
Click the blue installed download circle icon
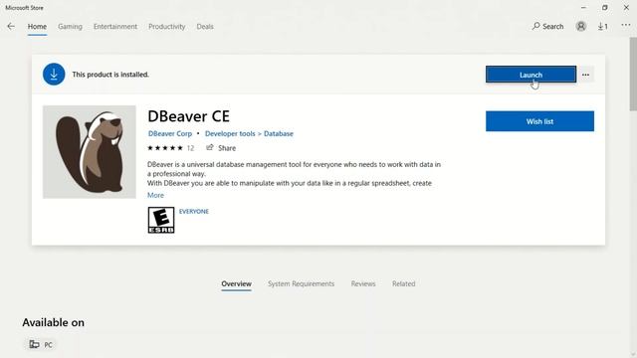click(54, 75)
